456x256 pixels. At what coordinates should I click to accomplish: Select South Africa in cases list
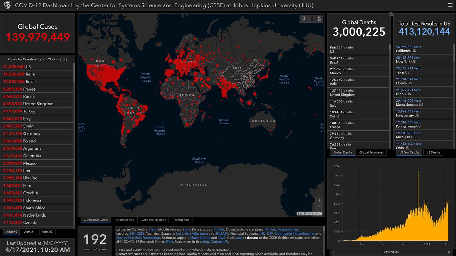click(x=37, y=208)
